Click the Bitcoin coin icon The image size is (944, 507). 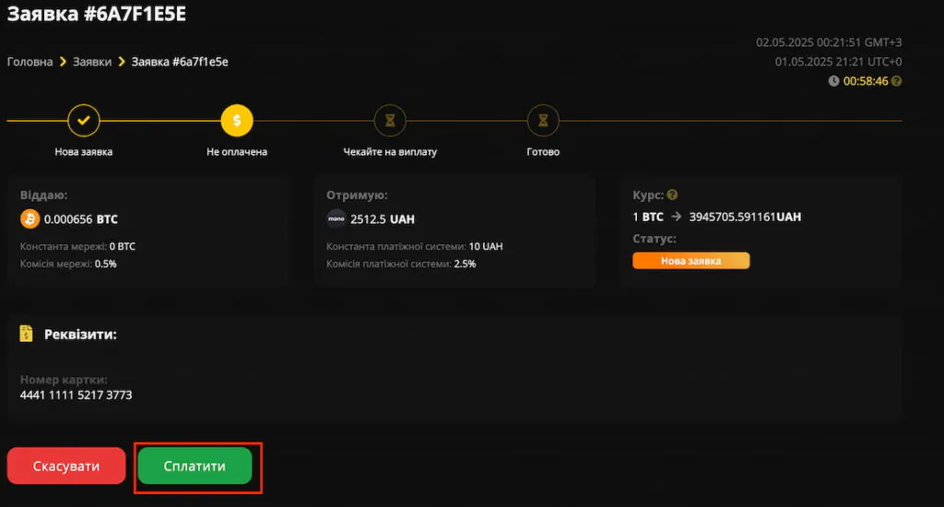(29, 218)
